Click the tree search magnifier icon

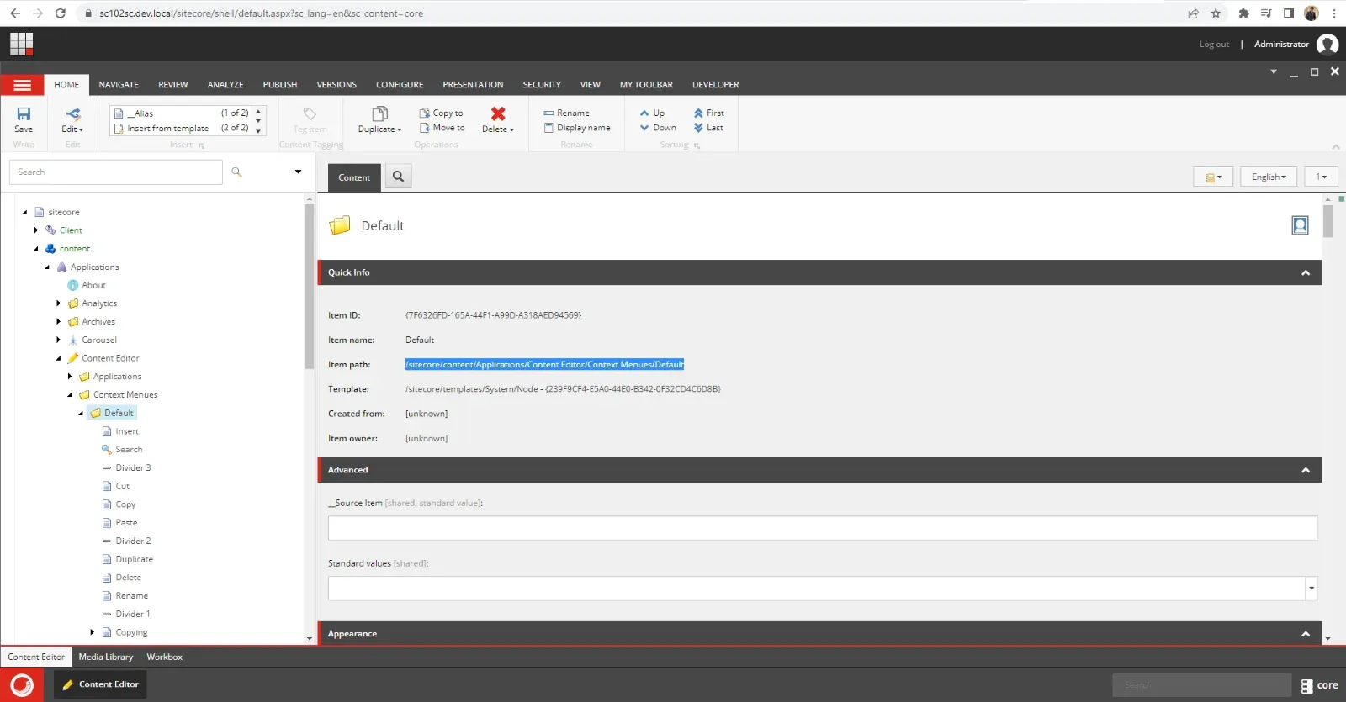237,172
